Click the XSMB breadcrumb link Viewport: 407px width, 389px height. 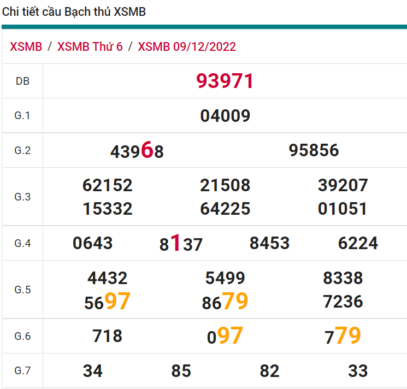26,46
